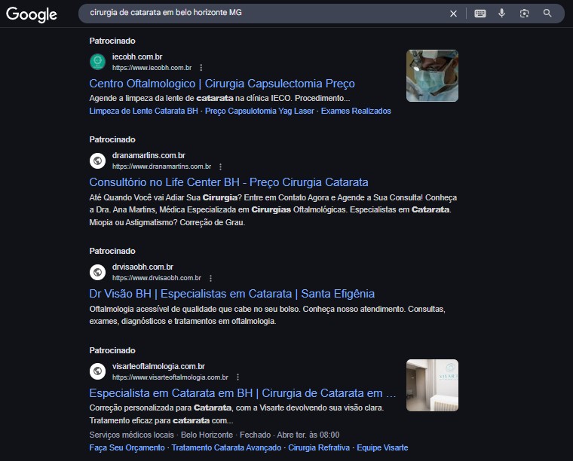
Task: Clear the search query with the X icon
Action: click(x=453, y=14)
